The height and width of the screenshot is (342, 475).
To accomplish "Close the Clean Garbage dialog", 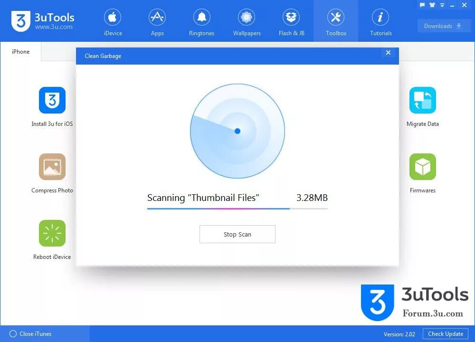I will pyautogui.click(x=388, y=53).
